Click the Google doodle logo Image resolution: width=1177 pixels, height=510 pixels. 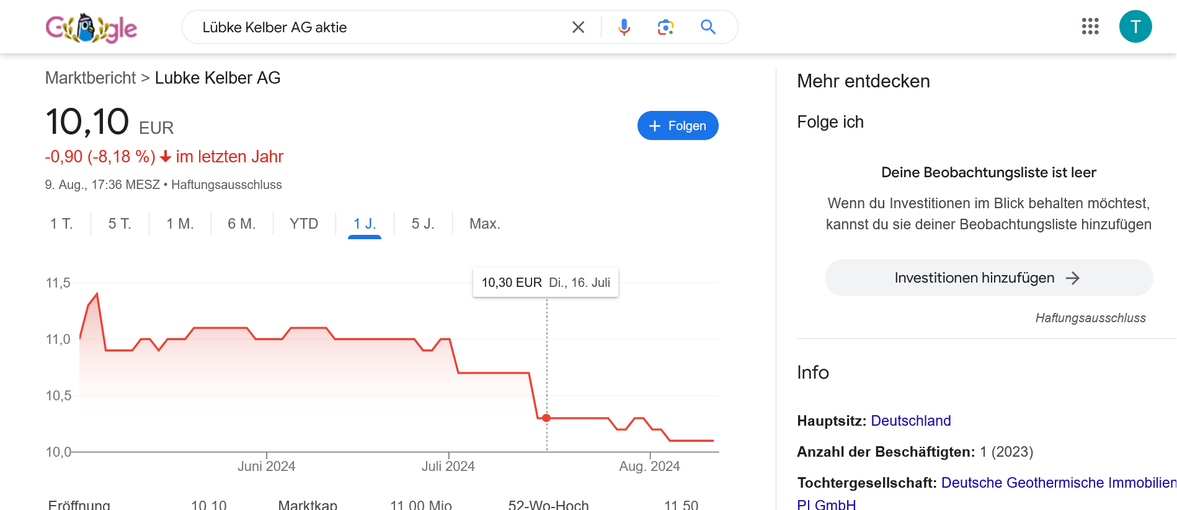click(91, 28)
